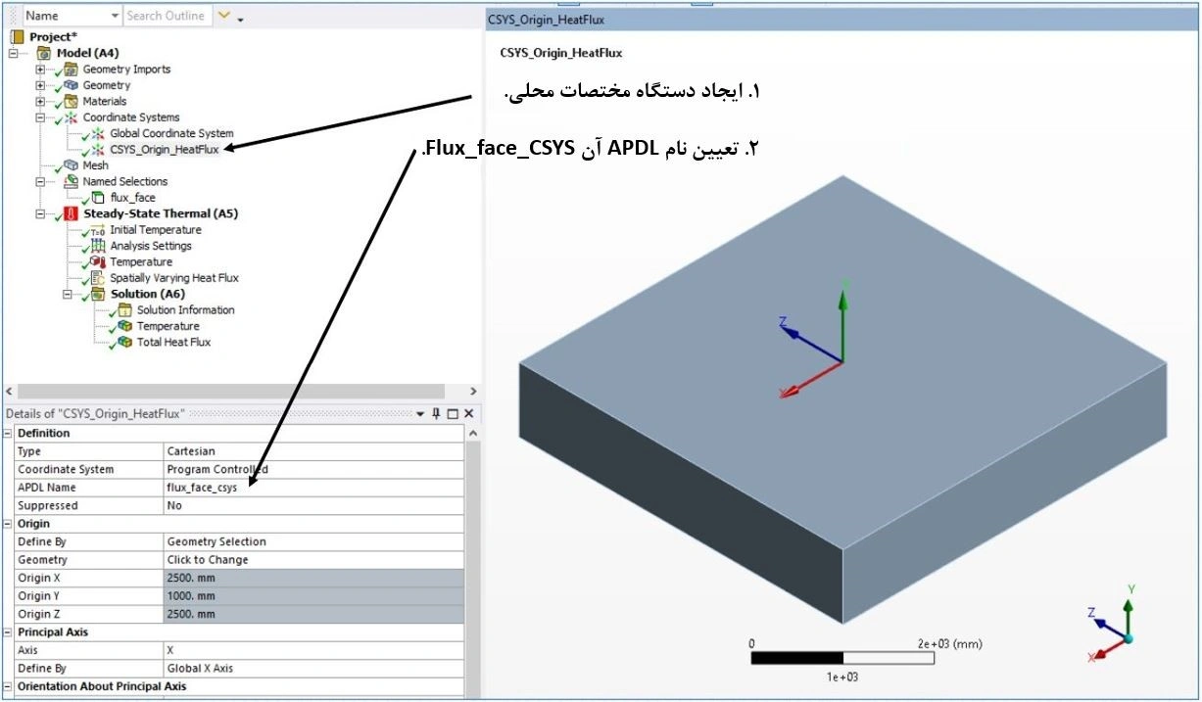Viewport: 1202px width, 702px height.
Task: Click the Steady-State Thermal thermometer icon
Action: click(72, 213)
